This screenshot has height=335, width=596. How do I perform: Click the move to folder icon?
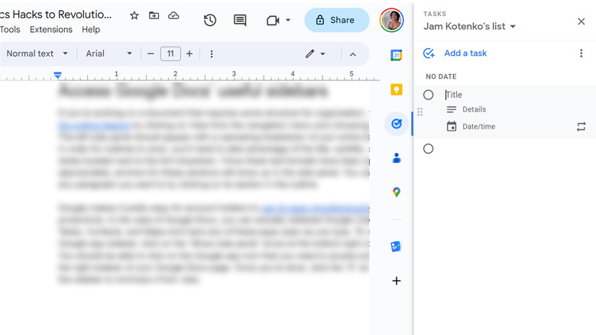click(154, 15)
